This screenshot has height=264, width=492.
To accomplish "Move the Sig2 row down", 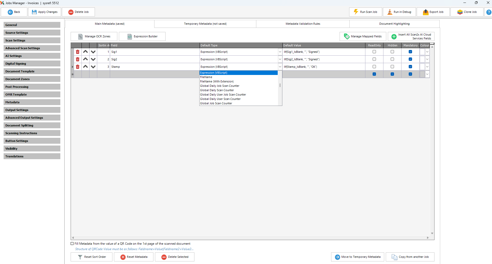I will (93, 59).
